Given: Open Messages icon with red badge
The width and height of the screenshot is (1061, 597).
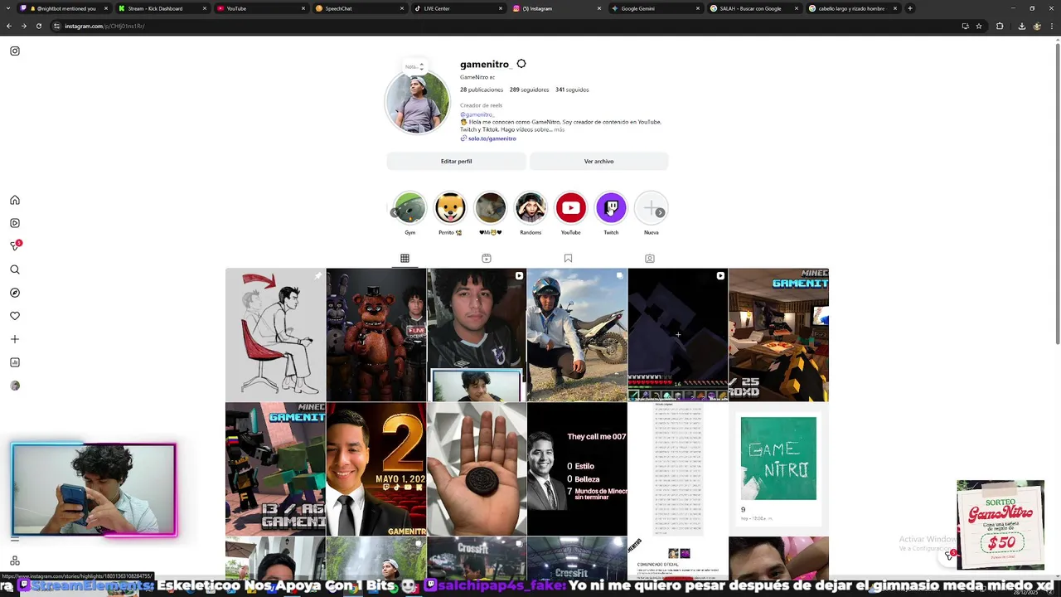Looking at the screenshot, I should (15, 245).
